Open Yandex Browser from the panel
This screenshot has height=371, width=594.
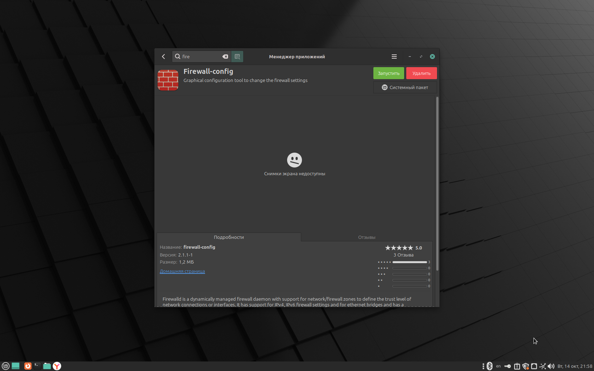point(57,366)
